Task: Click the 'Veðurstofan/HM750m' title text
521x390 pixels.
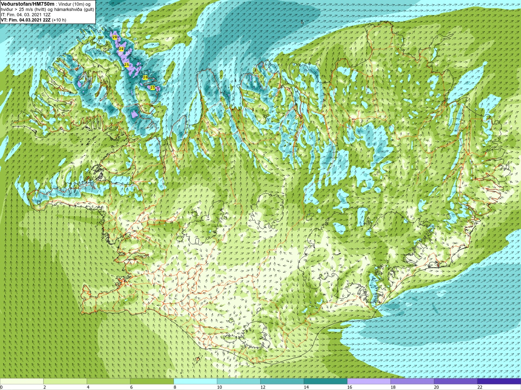Action: [x=28, y=4]
